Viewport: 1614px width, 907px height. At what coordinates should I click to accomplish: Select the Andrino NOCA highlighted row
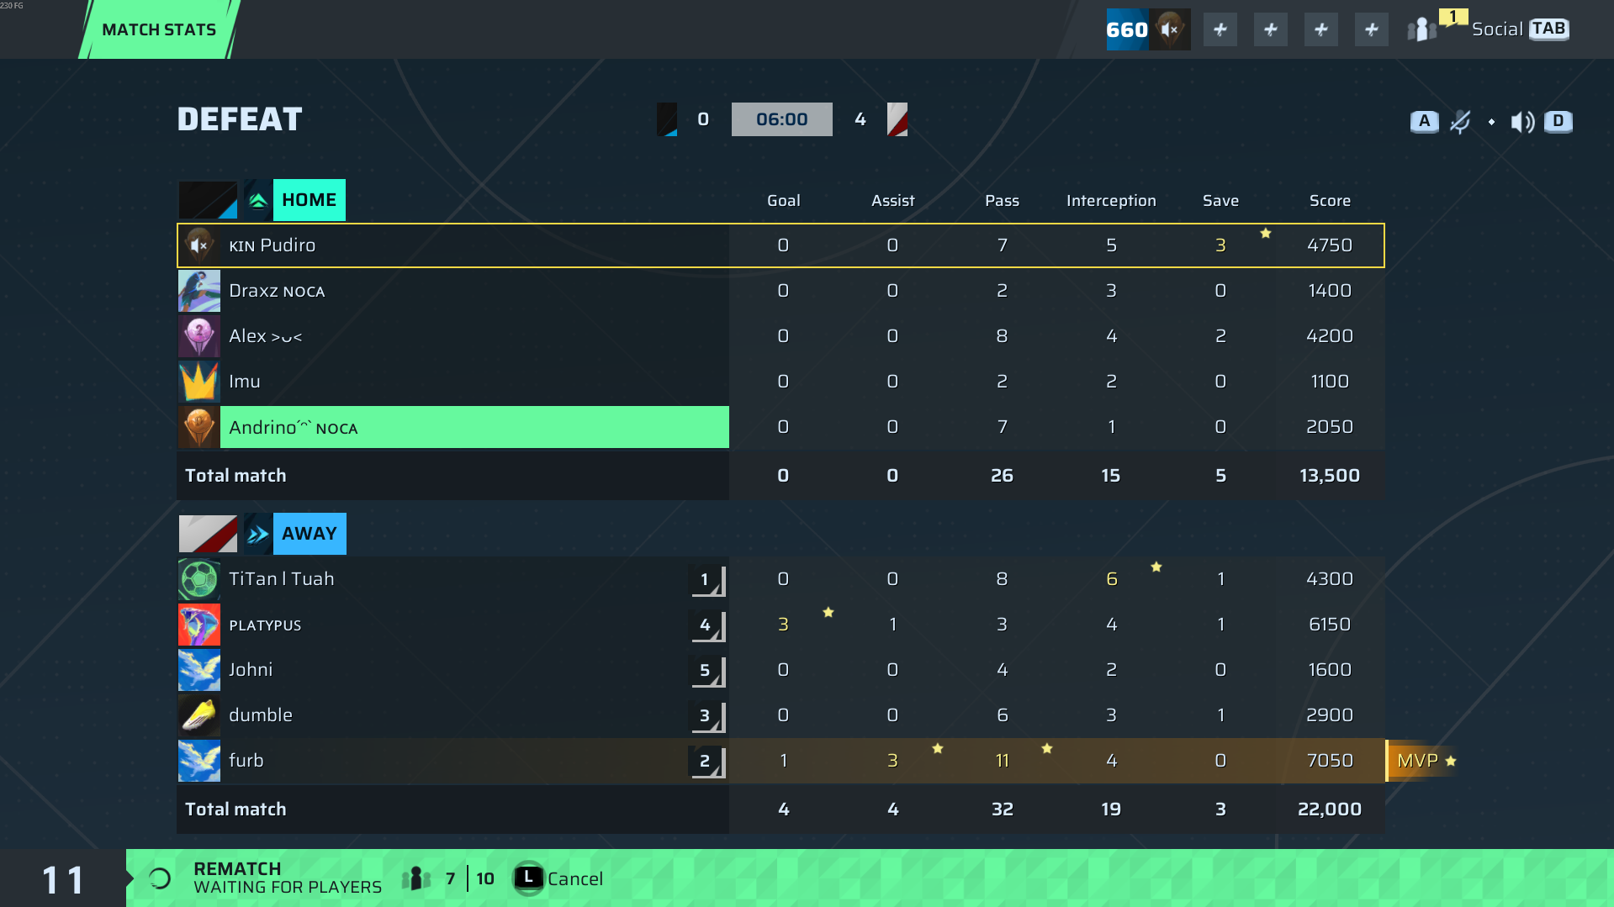[x=474, y=427]
